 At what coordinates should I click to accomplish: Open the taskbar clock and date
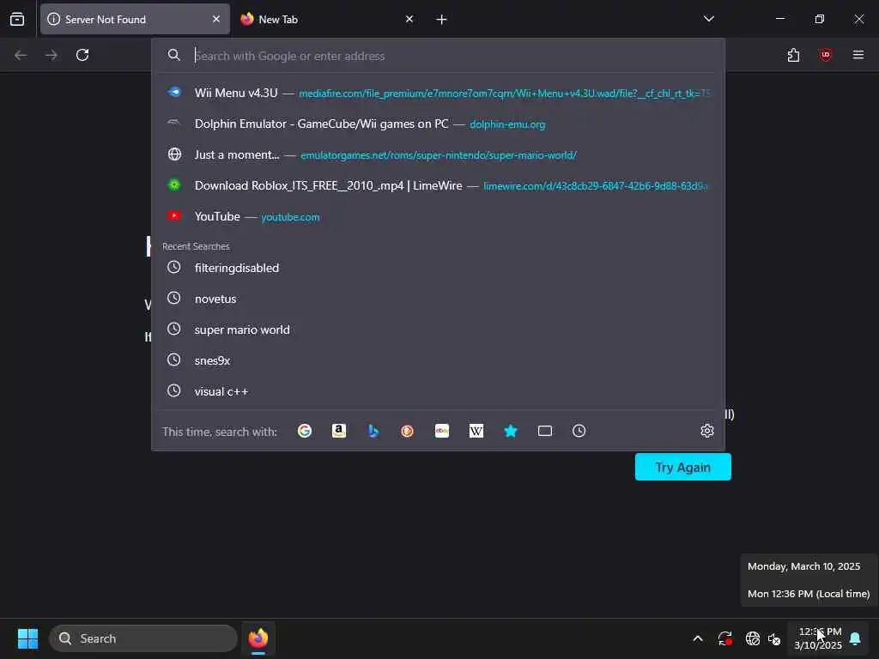[x=818, y=638]
